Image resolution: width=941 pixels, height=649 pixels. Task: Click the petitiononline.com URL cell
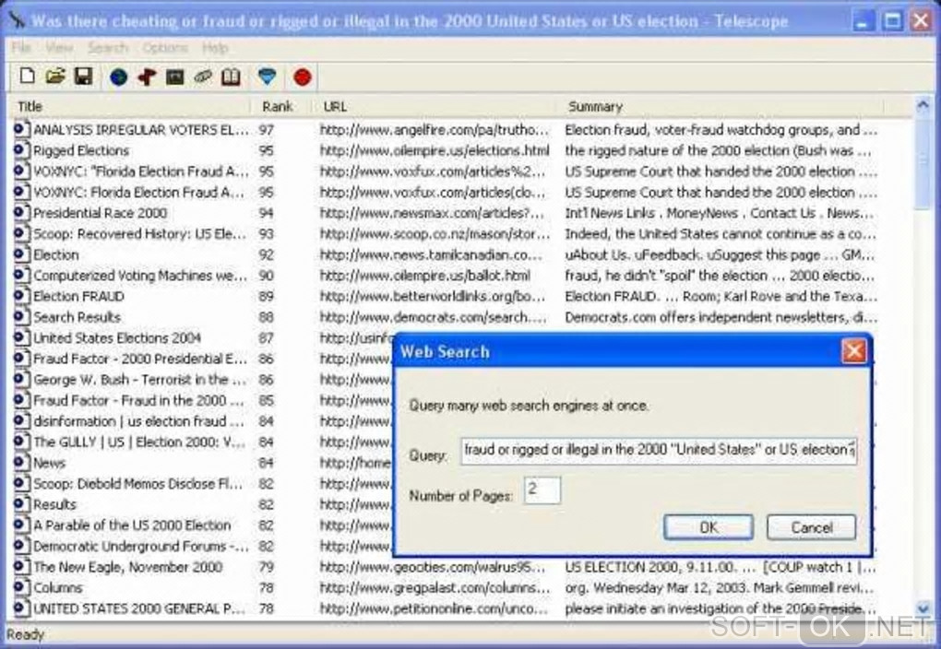pyautogui.click(x=434, y=608)
